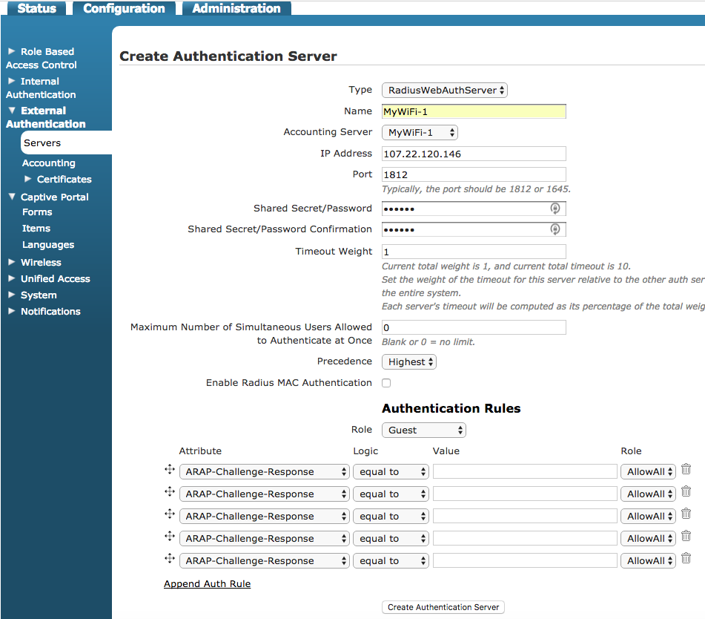Delete the third auth rule with trash icon
705x619 pixels.
click(686, 514)
